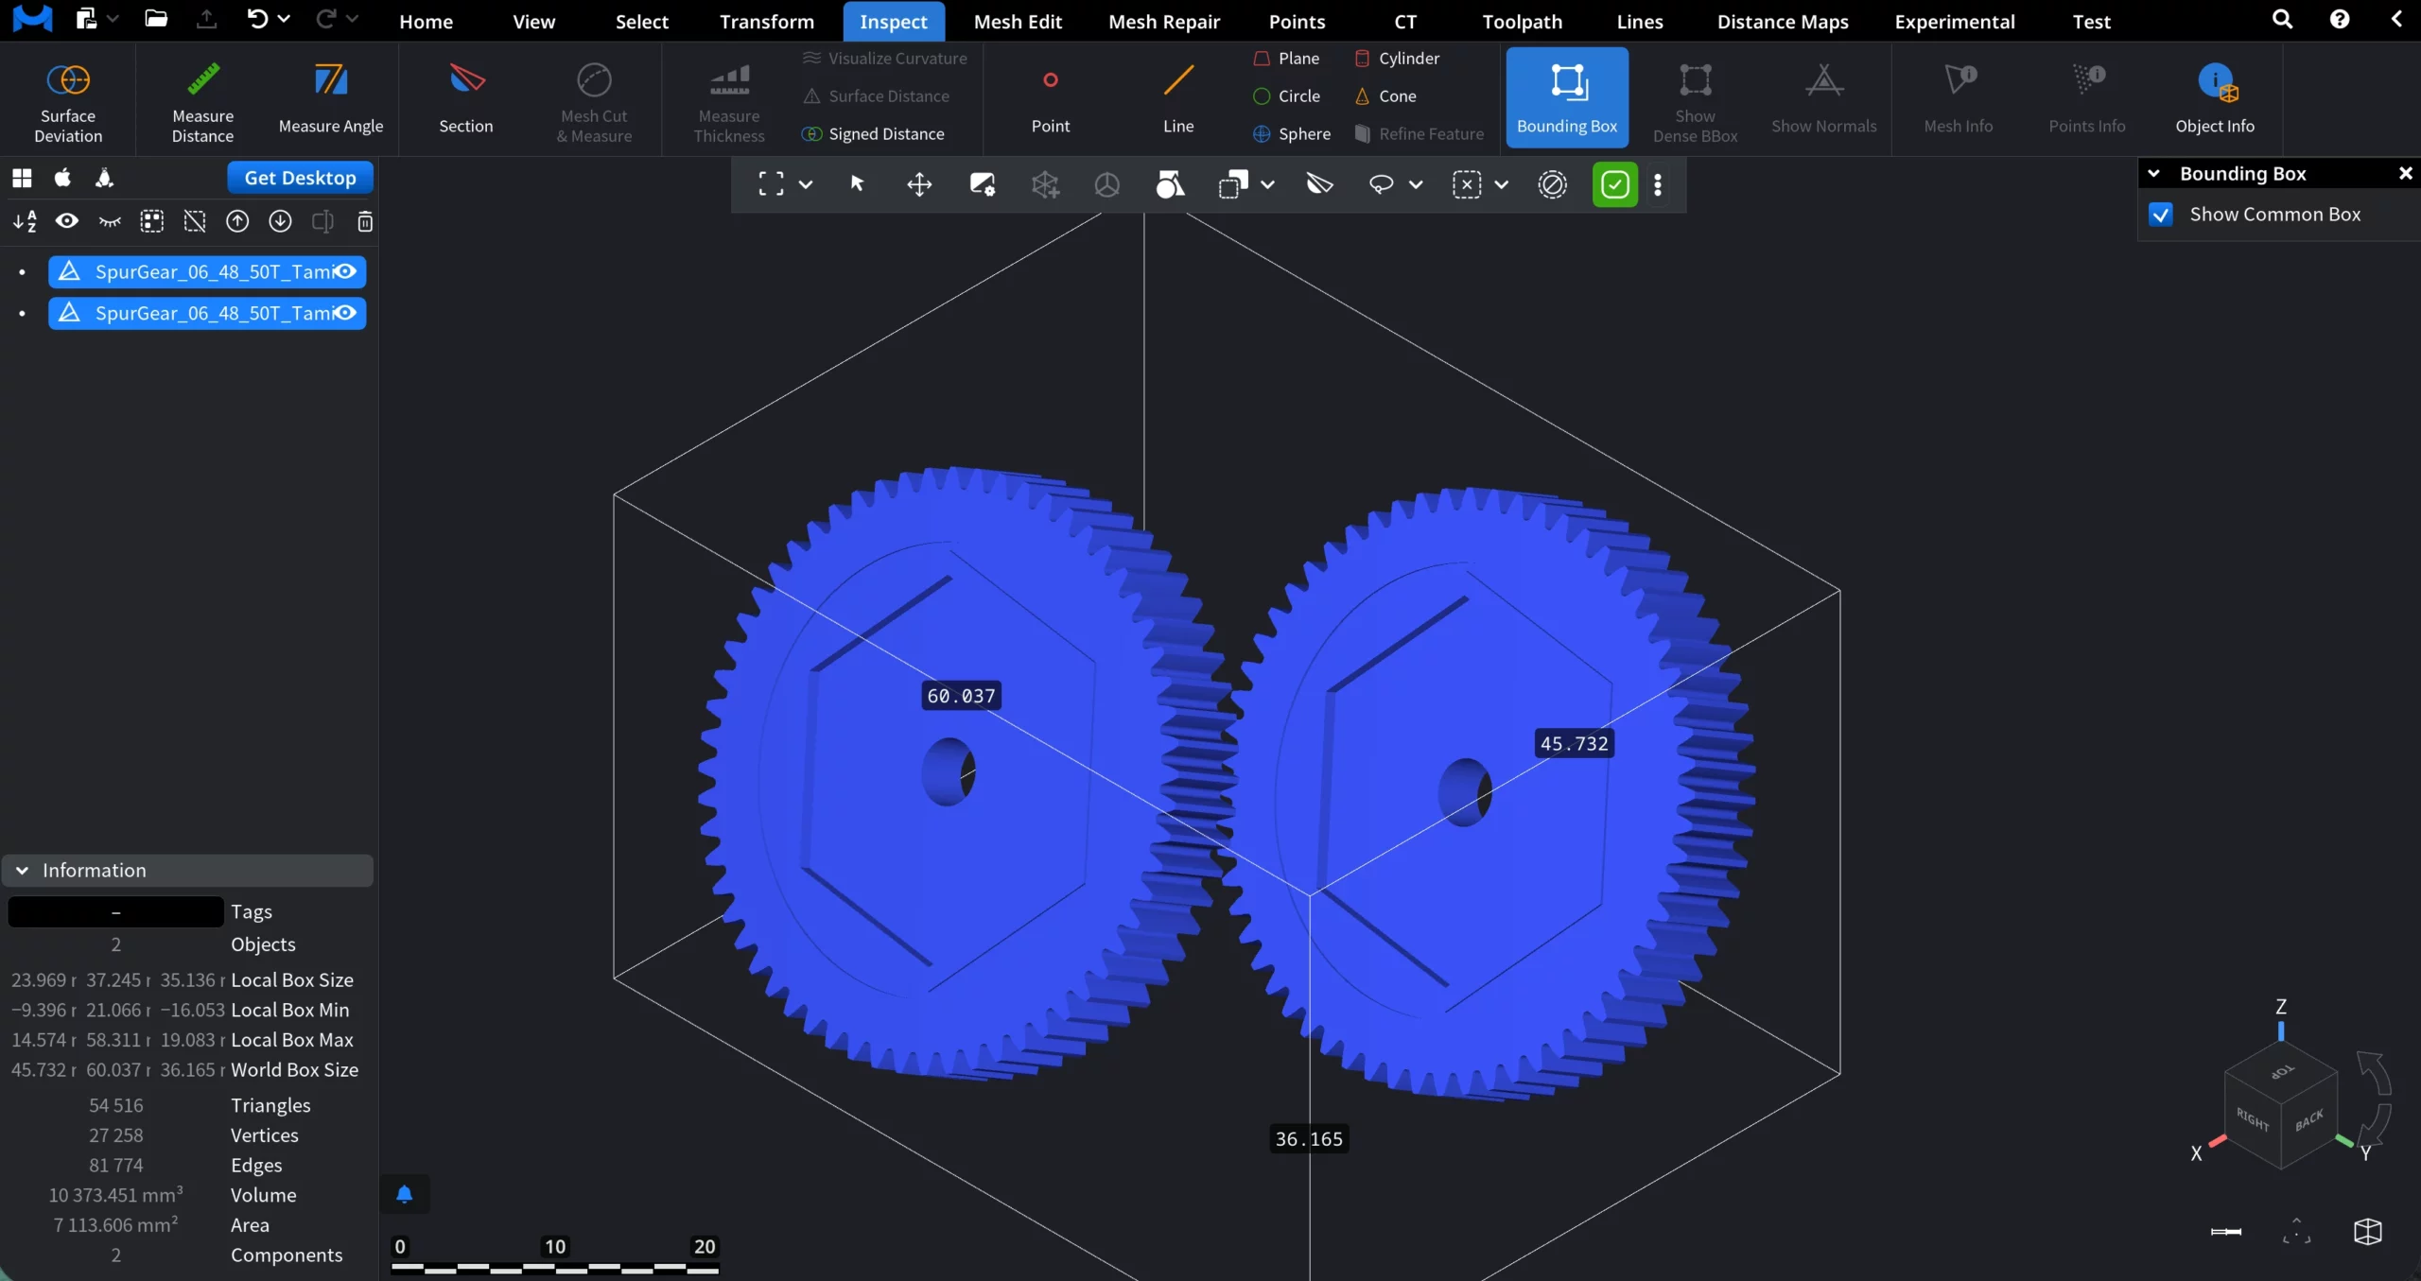
Task: Toggle Show Common Box option
Action: (2161, 215)
